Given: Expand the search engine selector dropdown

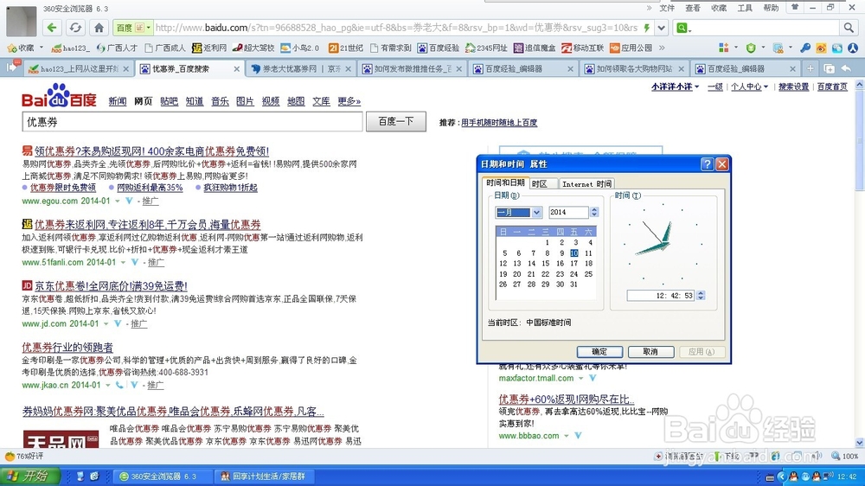Looking at the screenshot, I should click(684, 28).
